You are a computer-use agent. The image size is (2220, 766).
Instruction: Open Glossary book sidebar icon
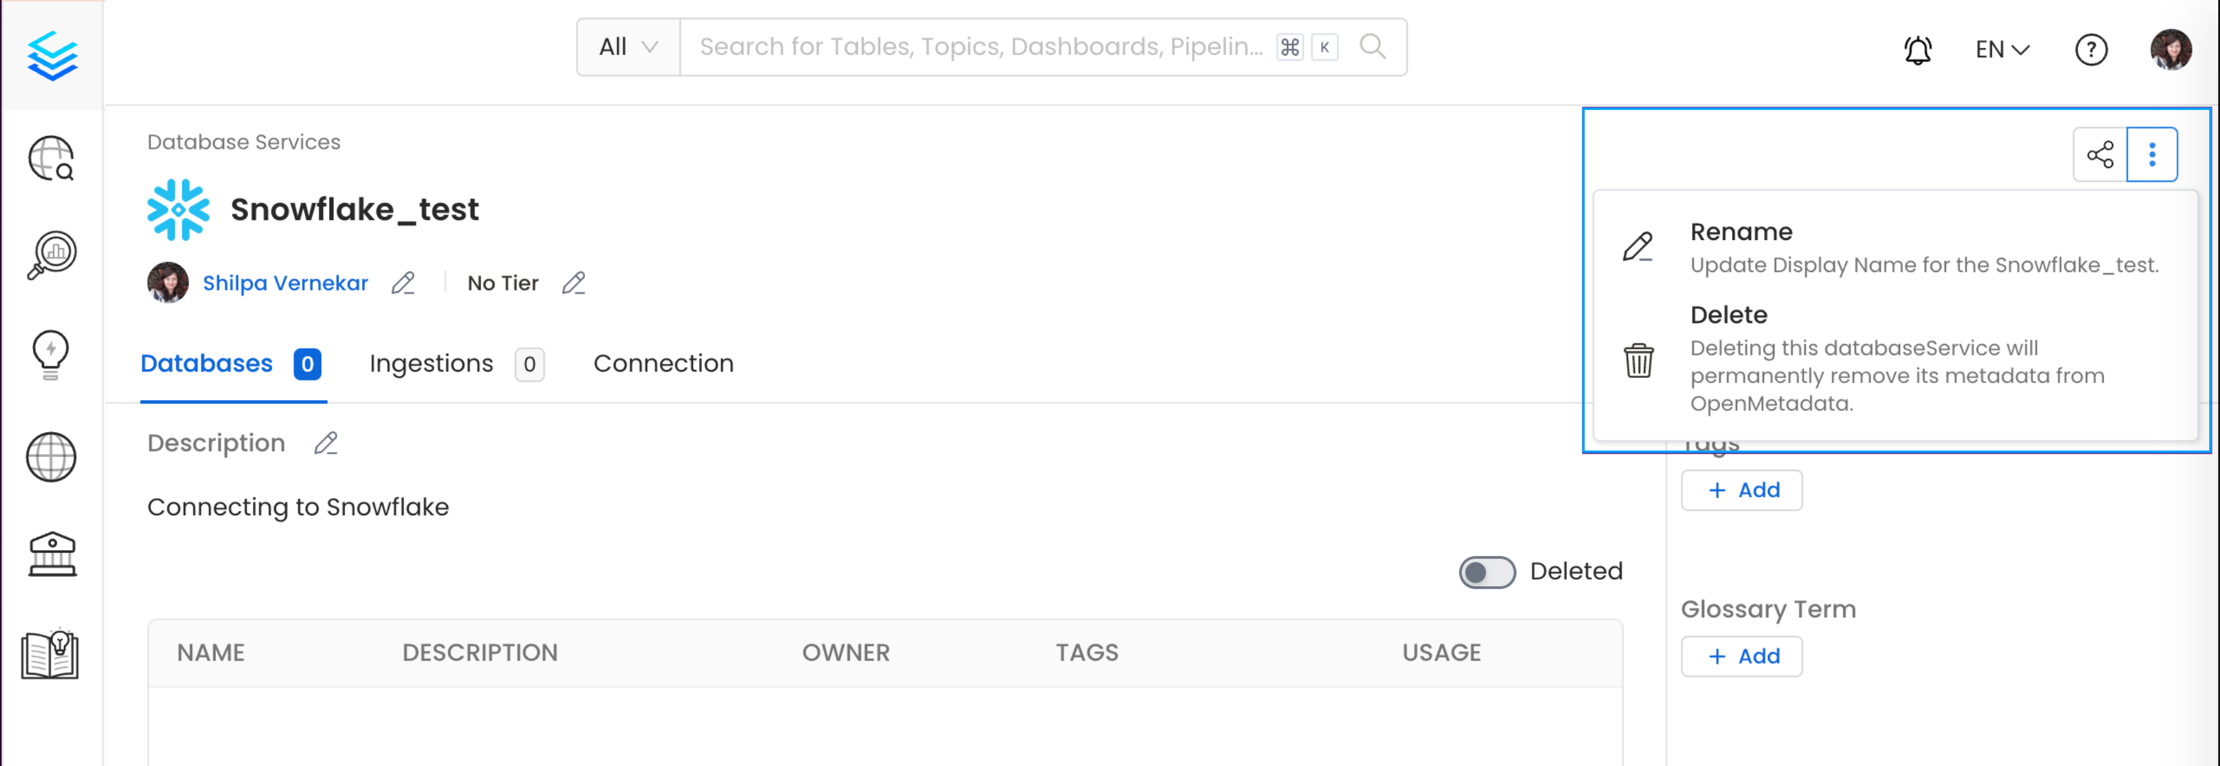[x=51, y=655]
